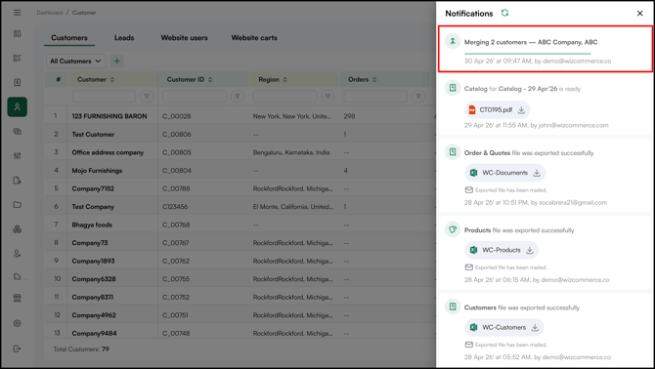Open the settings gear sidebar icon
This screenshot has height=369, width=655.
[x=18, y=323]
